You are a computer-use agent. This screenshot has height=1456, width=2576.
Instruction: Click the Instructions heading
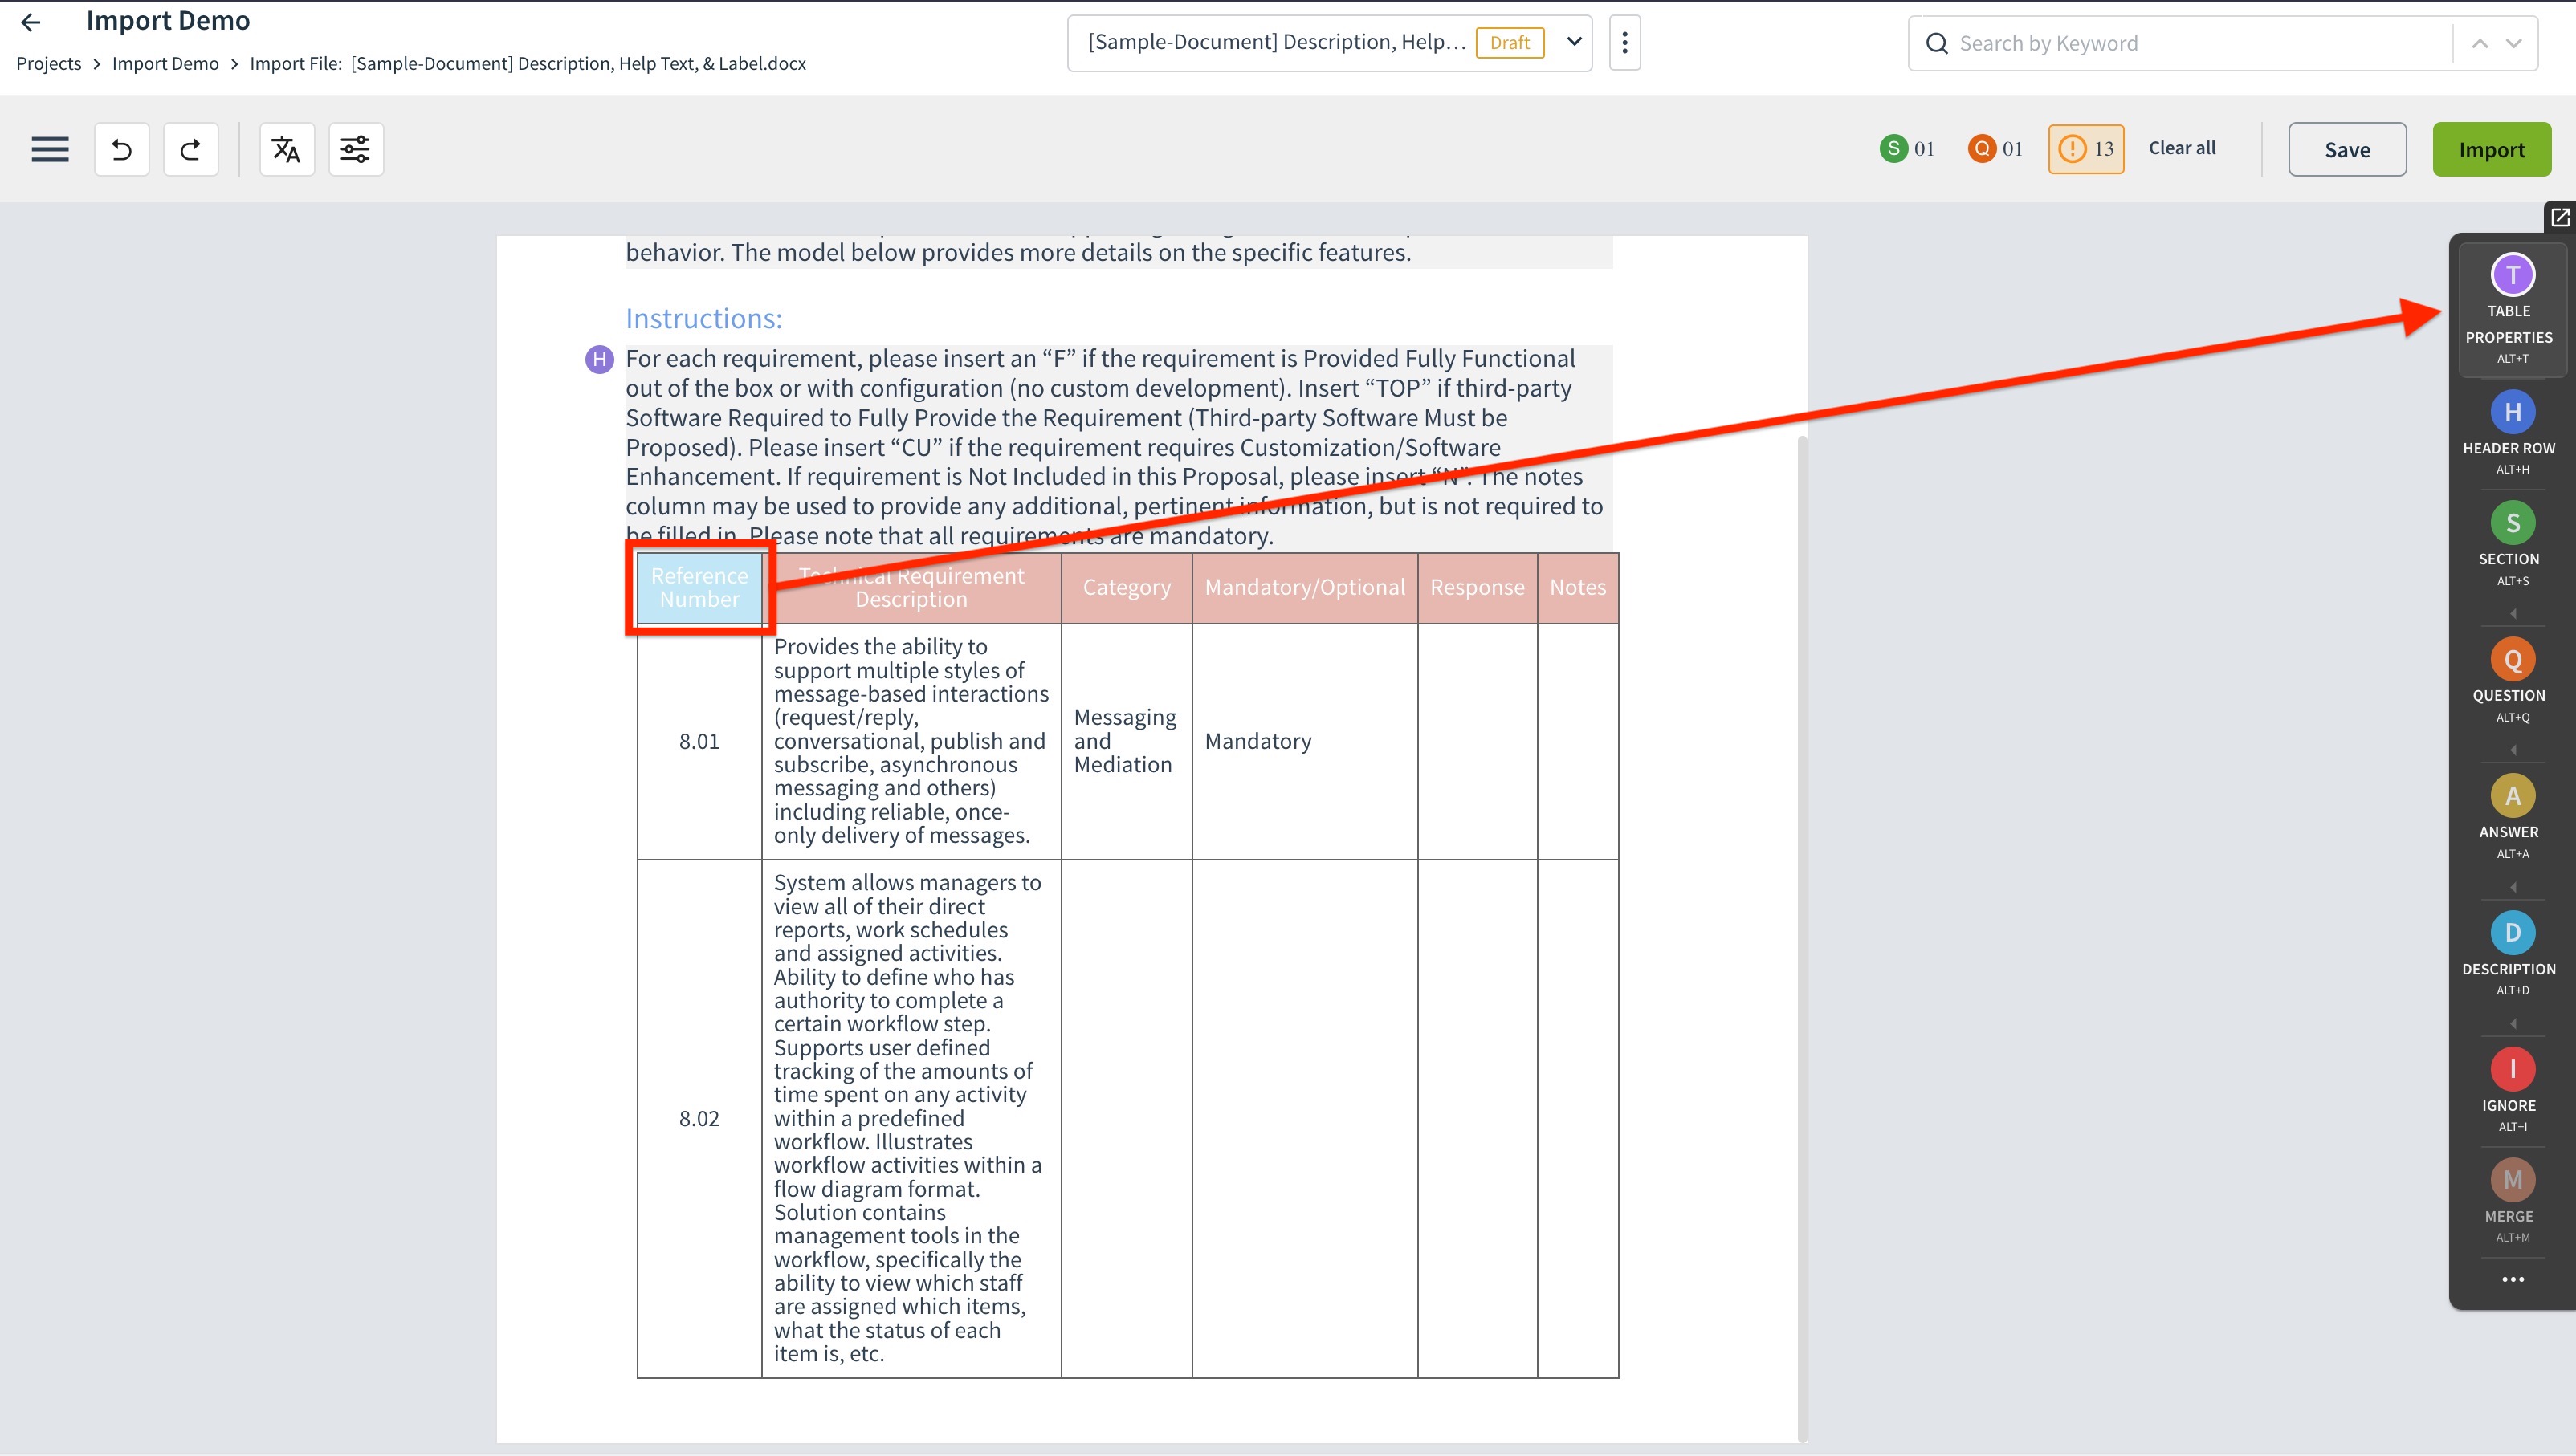click(x=703, y=319)
